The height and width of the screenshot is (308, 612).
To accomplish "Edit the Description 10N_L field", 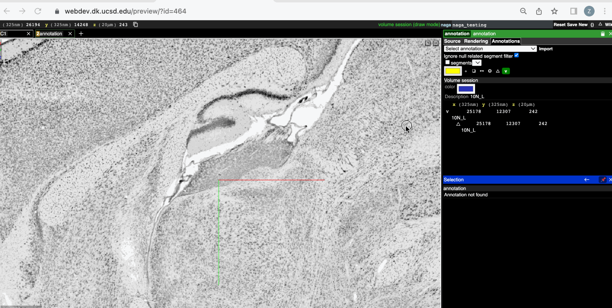I will [477, 97].
